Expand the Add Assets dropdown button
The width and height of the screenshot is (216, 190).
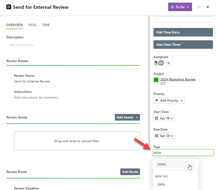click(127, 117)
